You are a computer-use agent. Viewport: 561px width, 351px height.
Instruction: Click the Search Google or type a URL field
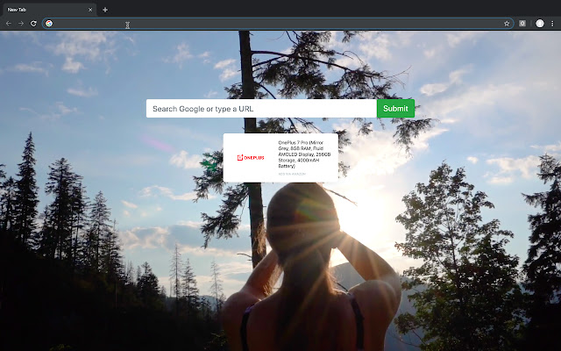pyautogui.click(x=261, y=109)
